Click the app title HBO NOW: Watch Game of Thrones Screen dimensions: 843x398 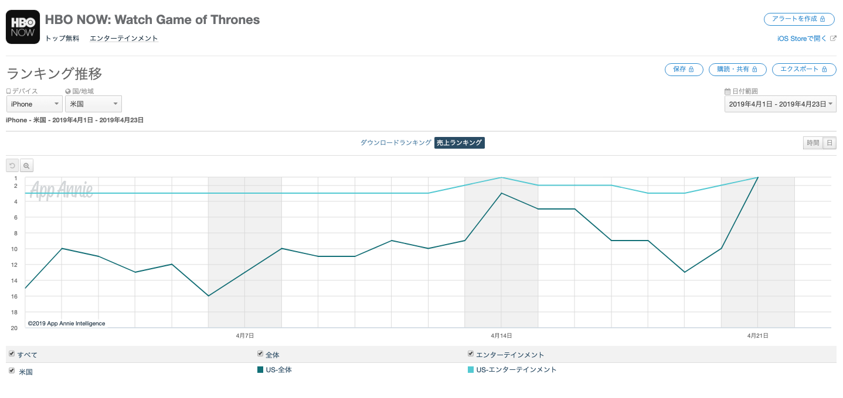tap(152, 19)
